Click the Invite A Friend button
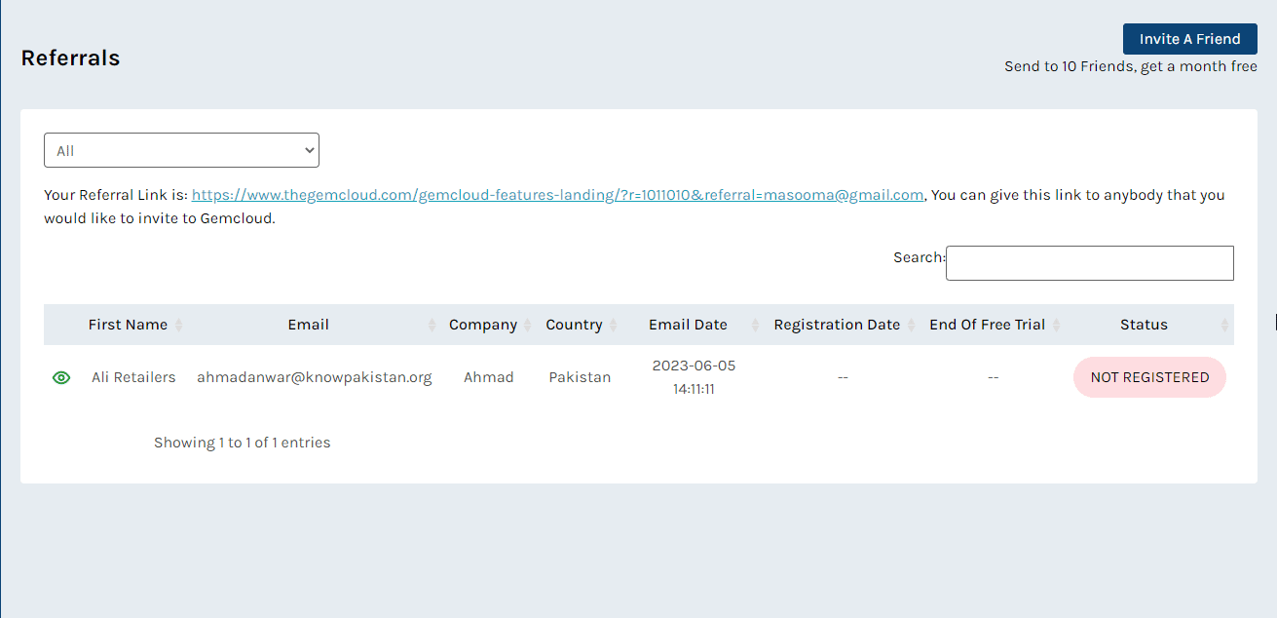 click(1189, 39)
